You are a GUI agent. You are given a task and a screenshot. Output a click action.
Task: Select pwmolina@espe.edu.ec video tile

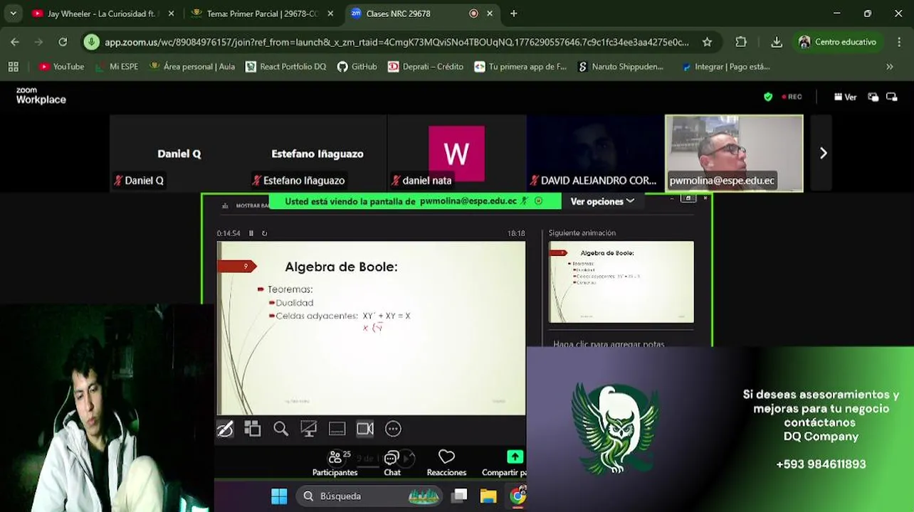(734, 153)
